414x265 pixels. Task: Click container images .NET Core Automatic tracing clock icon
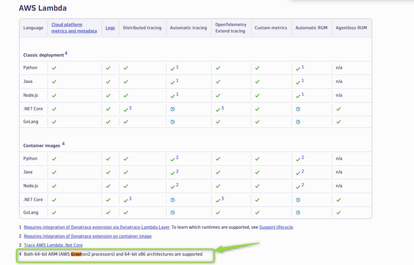pyautogui.click(x=173, y=200)
